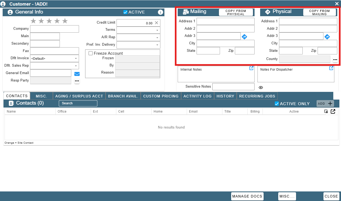Set rating to the first star
This screenshot has width=341, height=201.
tap(33, 21)
